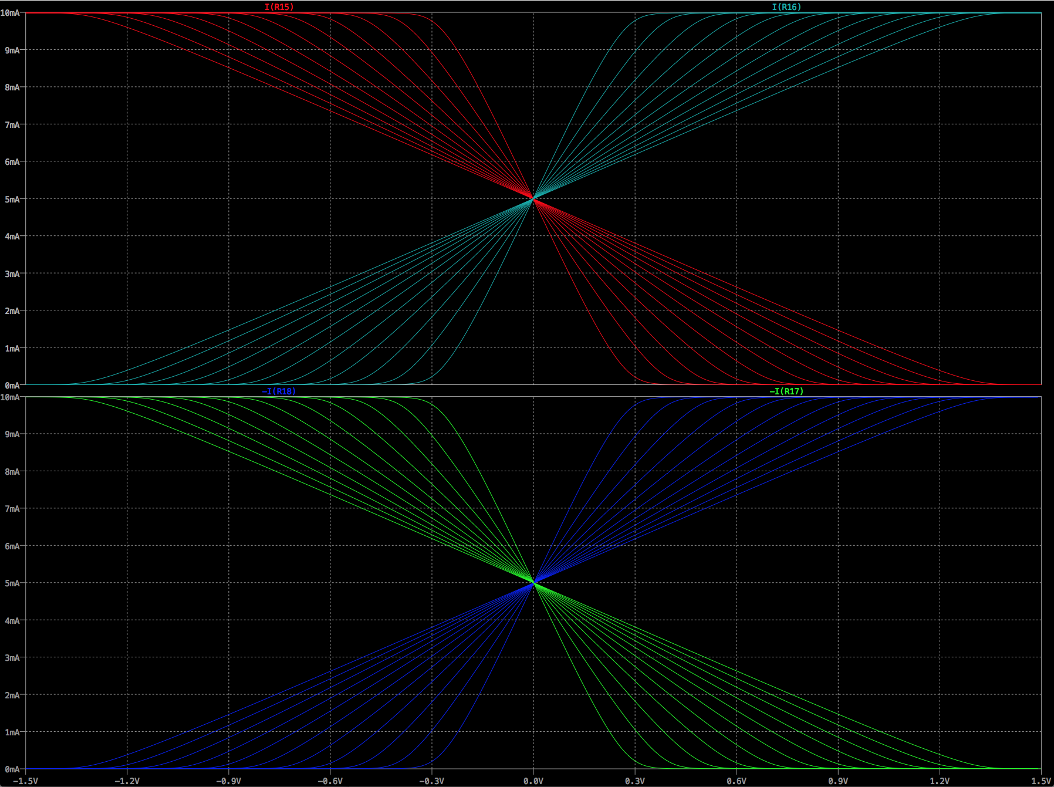Click the 4mA label on upper plot axis
Image resolution: width=1054 pixels, height=787 pixels.
tap(12, 237)
